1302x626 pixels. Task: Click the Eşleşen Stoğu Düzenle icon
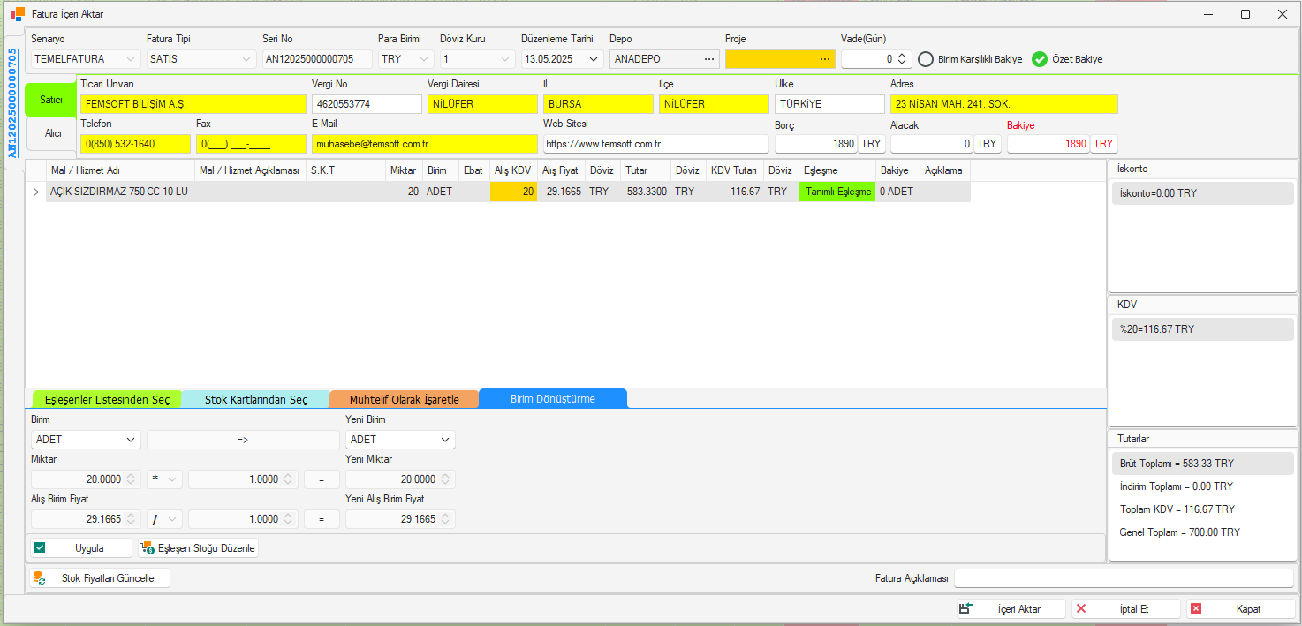(x=148, y=548)
